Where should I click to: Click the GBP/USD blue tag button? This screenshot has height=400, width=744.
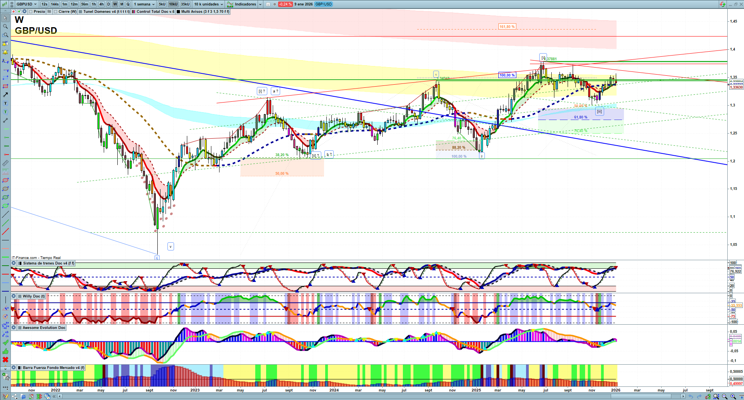[324, 4]
